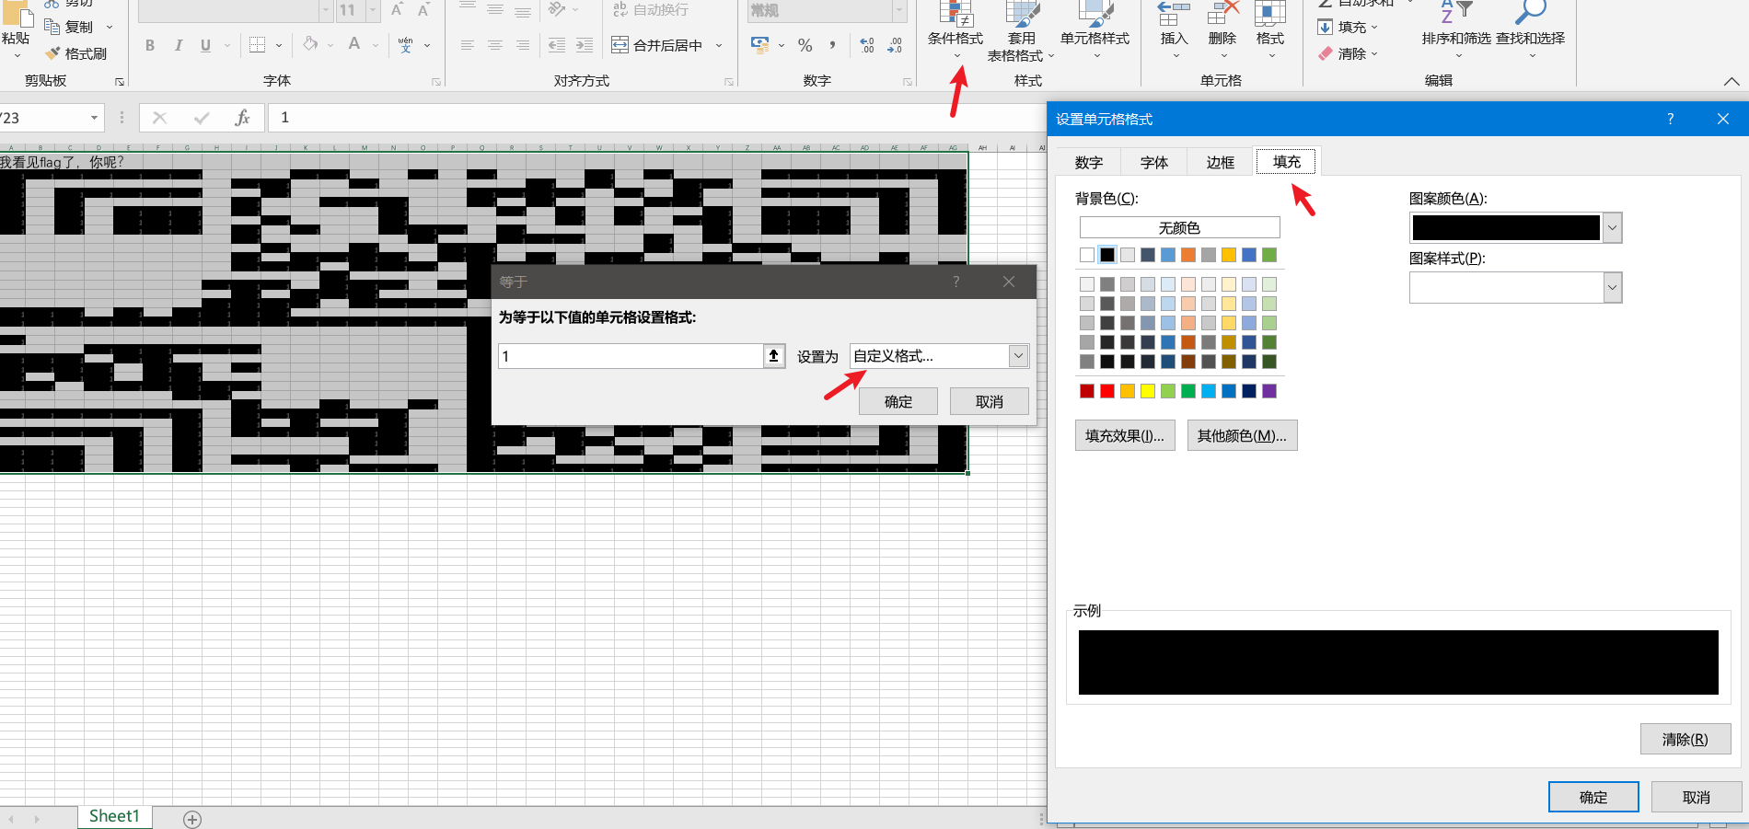Click the Insert Function fx icon

[x=242, y=118]
